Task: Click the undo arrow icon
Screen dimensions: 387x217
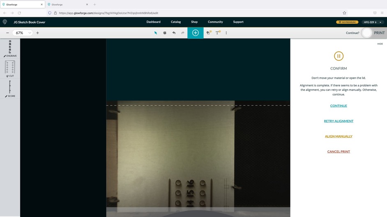Action: click(x=174, y=33)
